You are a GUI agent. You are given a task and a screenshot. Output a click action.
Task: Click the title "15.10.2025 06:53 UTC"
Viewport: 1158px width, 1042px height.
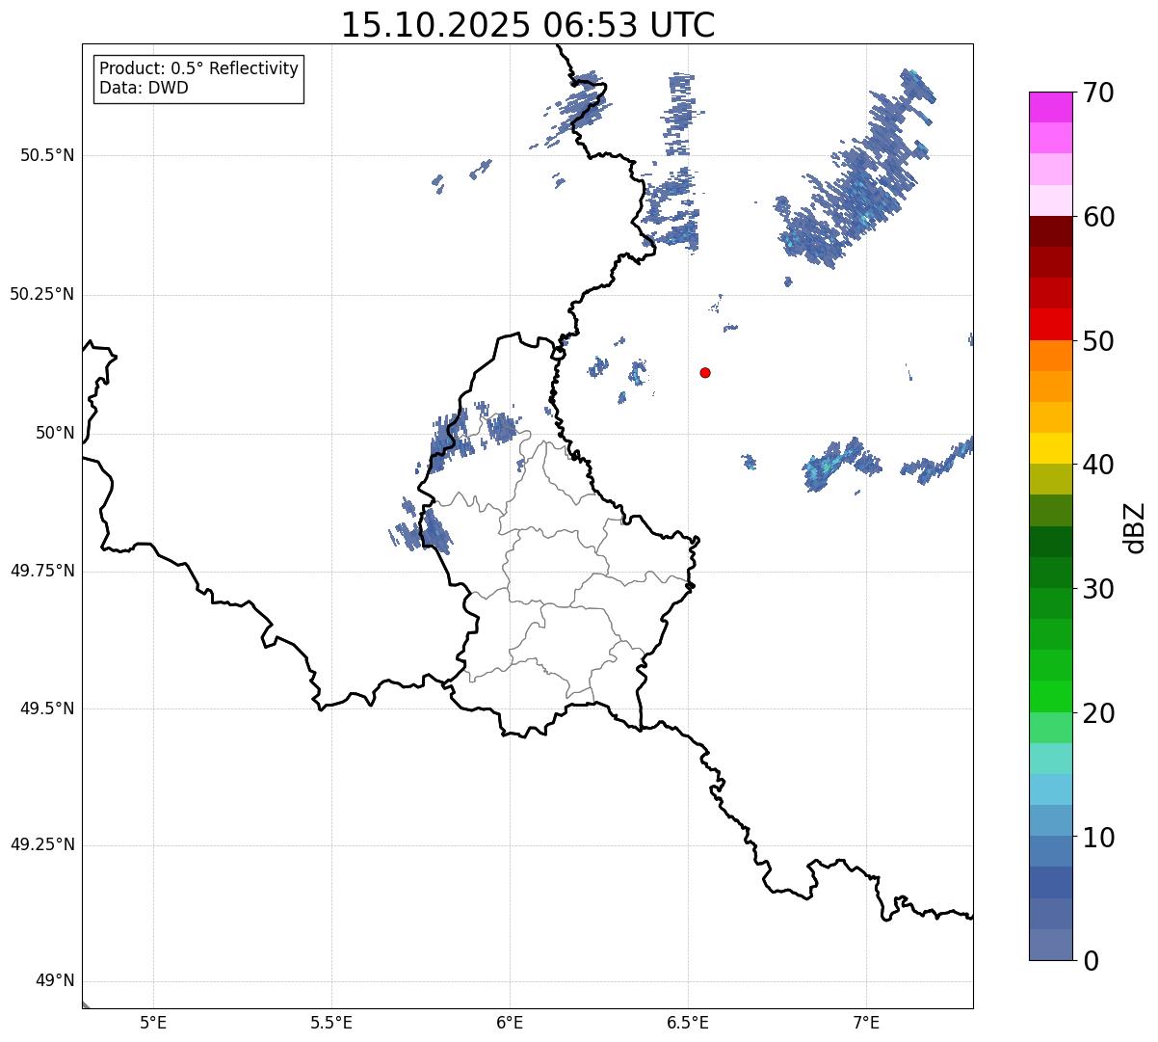pos(528,24)
